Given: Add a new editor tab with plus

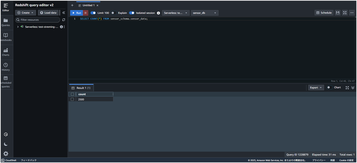Looking at the screenshot, I should (x=72, y=5).
